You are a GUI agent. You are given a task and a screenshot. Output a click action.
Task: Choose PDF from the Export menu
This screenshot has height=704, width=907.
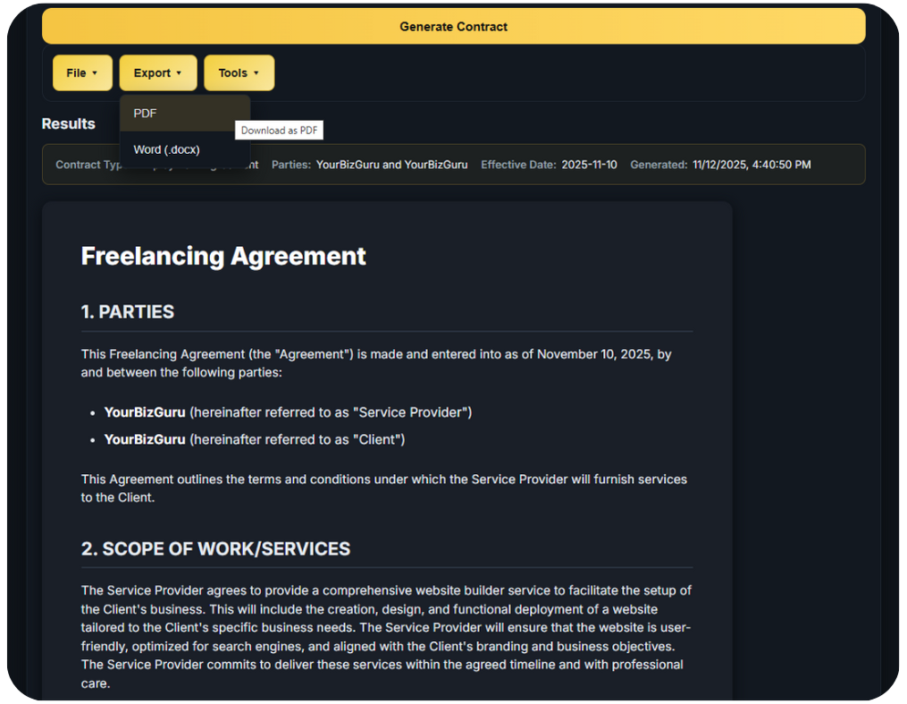pos(146,114)
